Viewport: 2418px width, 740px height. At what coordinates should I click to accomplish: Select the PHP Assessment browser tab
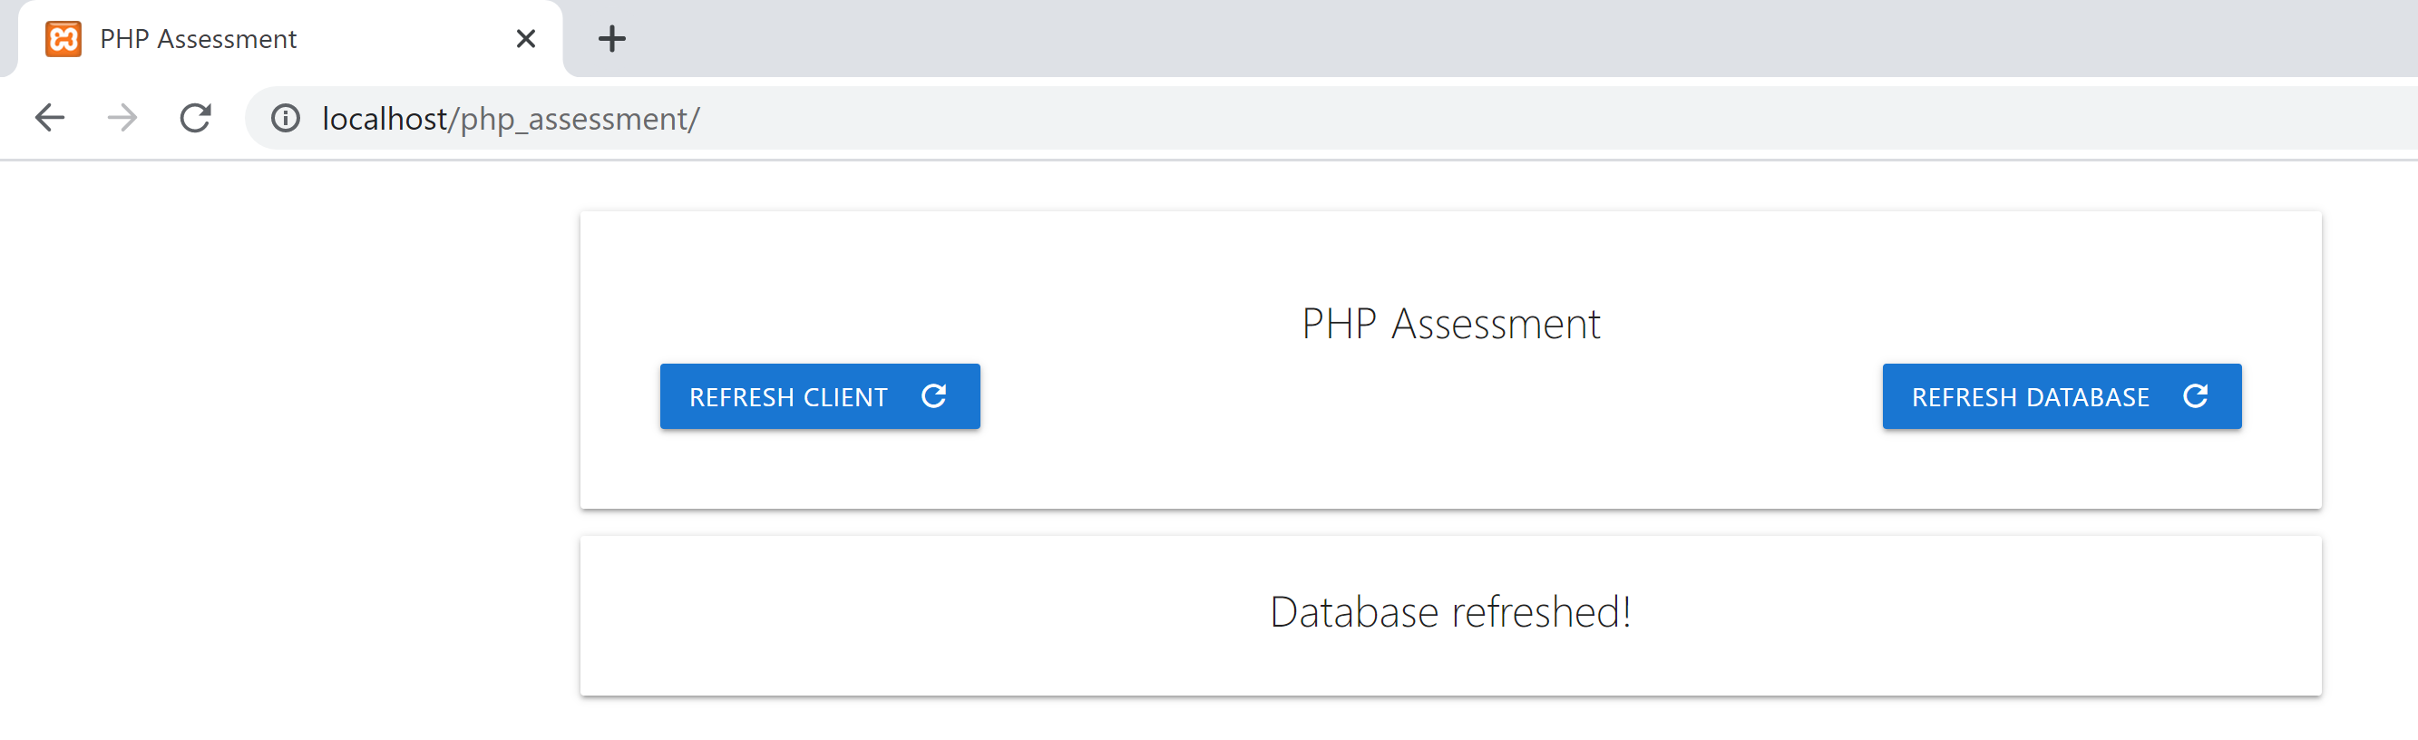[x=281, y=38]
